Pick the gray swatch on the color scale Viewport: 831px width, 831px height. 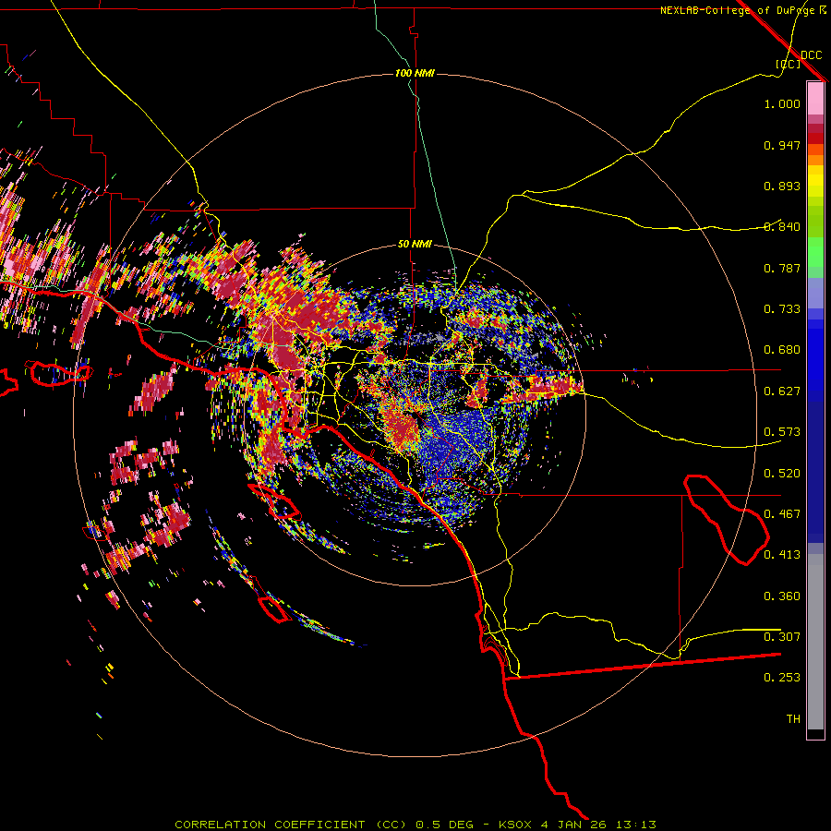[815, 642]
